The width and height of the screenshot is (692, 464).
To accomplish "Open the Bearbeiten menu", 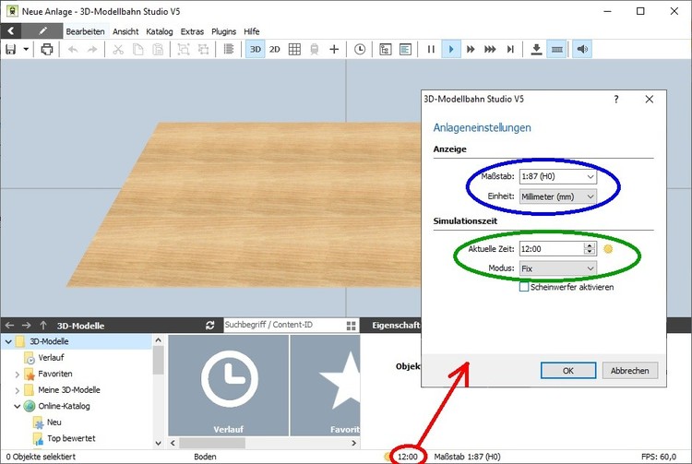I will point(85,31).
